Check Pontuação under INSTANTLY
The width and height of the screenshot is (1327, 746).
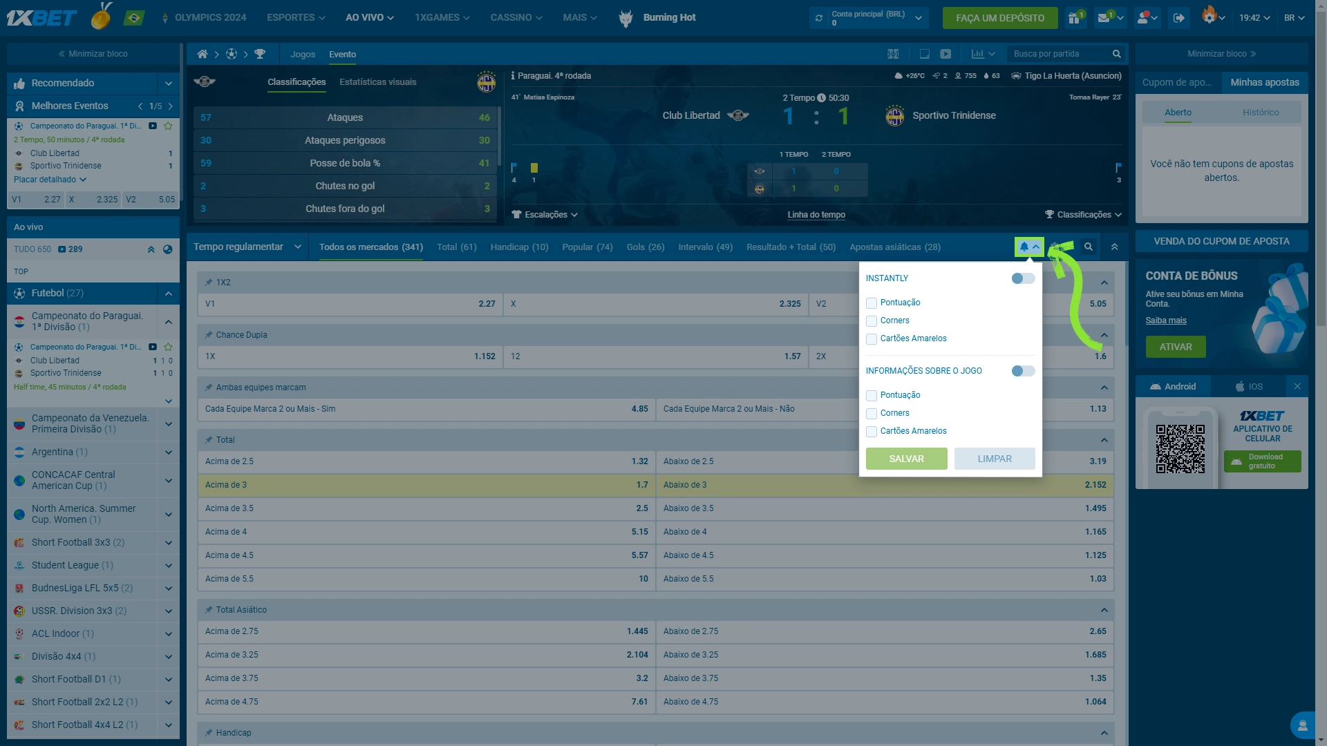point(872,303)
